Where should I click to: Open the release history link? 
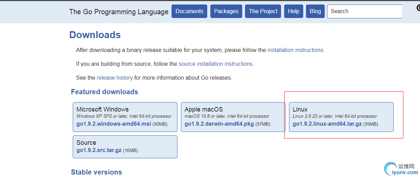click(x=115, y=78)
